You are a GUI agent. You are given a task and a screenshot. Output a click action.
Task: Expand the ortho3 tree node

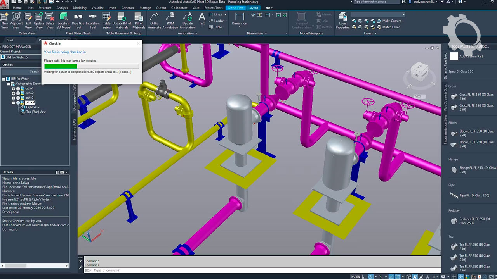click(13, 98)
